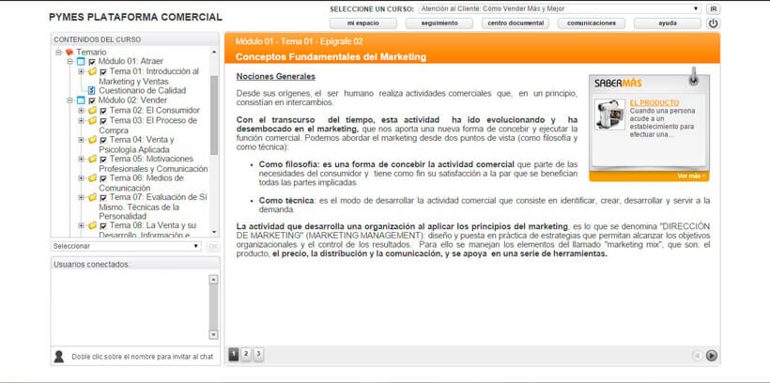Viewport: 770px width, 383px height.
Task: Click the chat user silhouette icon
Action: pyautogui.click(x=59, y=357)
